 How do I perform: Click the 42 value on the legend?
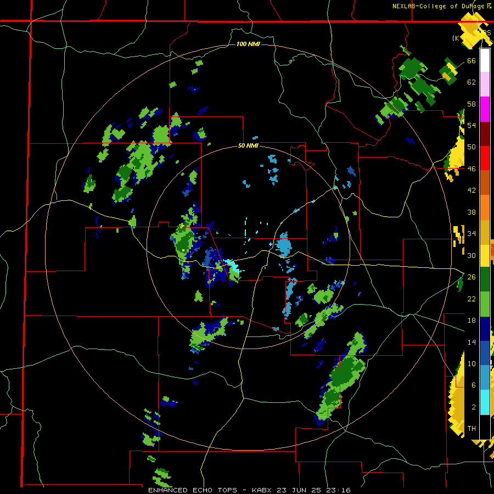pyautogui.click(x=471, y=190)
